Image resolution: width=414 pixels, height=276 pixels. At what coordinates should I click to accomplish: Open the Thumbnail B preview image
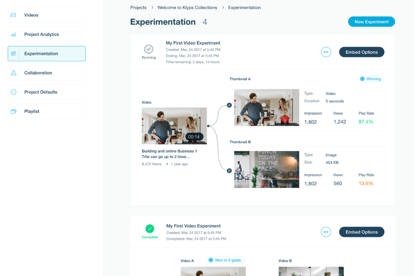tap(267, 170)
